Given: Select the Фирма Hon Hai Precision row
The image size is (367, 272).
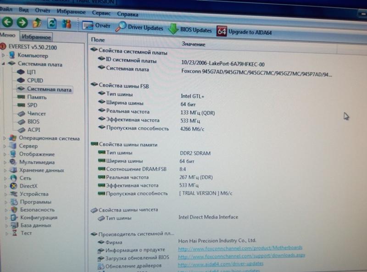Looking at the screenshot, I should point(177,241).
